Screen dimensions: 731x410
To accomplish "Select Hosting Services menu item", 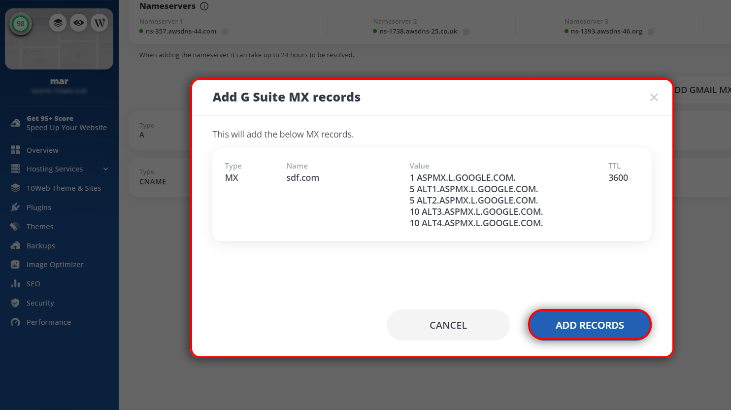I will tap(55, 169).
